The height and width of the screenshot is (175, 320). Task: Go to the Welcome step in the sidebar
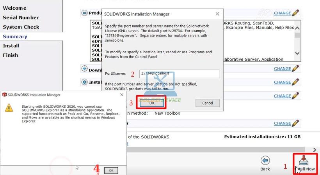15,8
